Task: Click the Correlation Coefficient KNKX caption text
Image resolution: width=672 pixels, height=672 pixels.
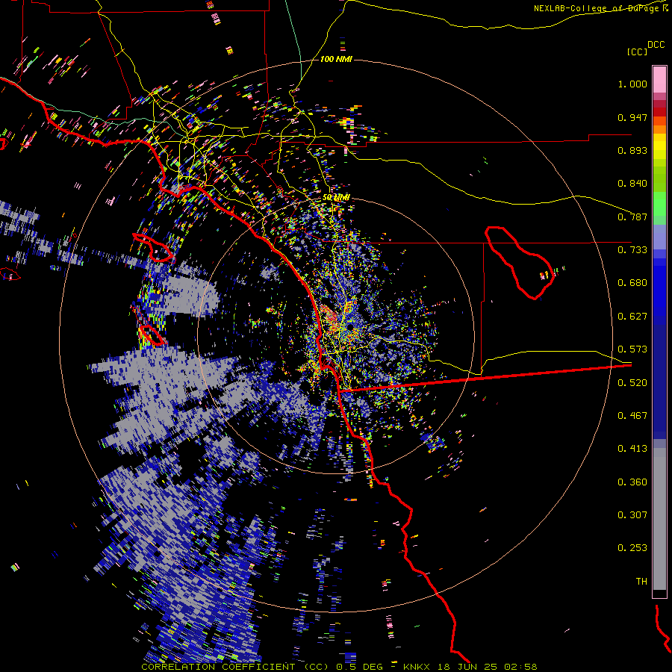Action: click(340, 667)
